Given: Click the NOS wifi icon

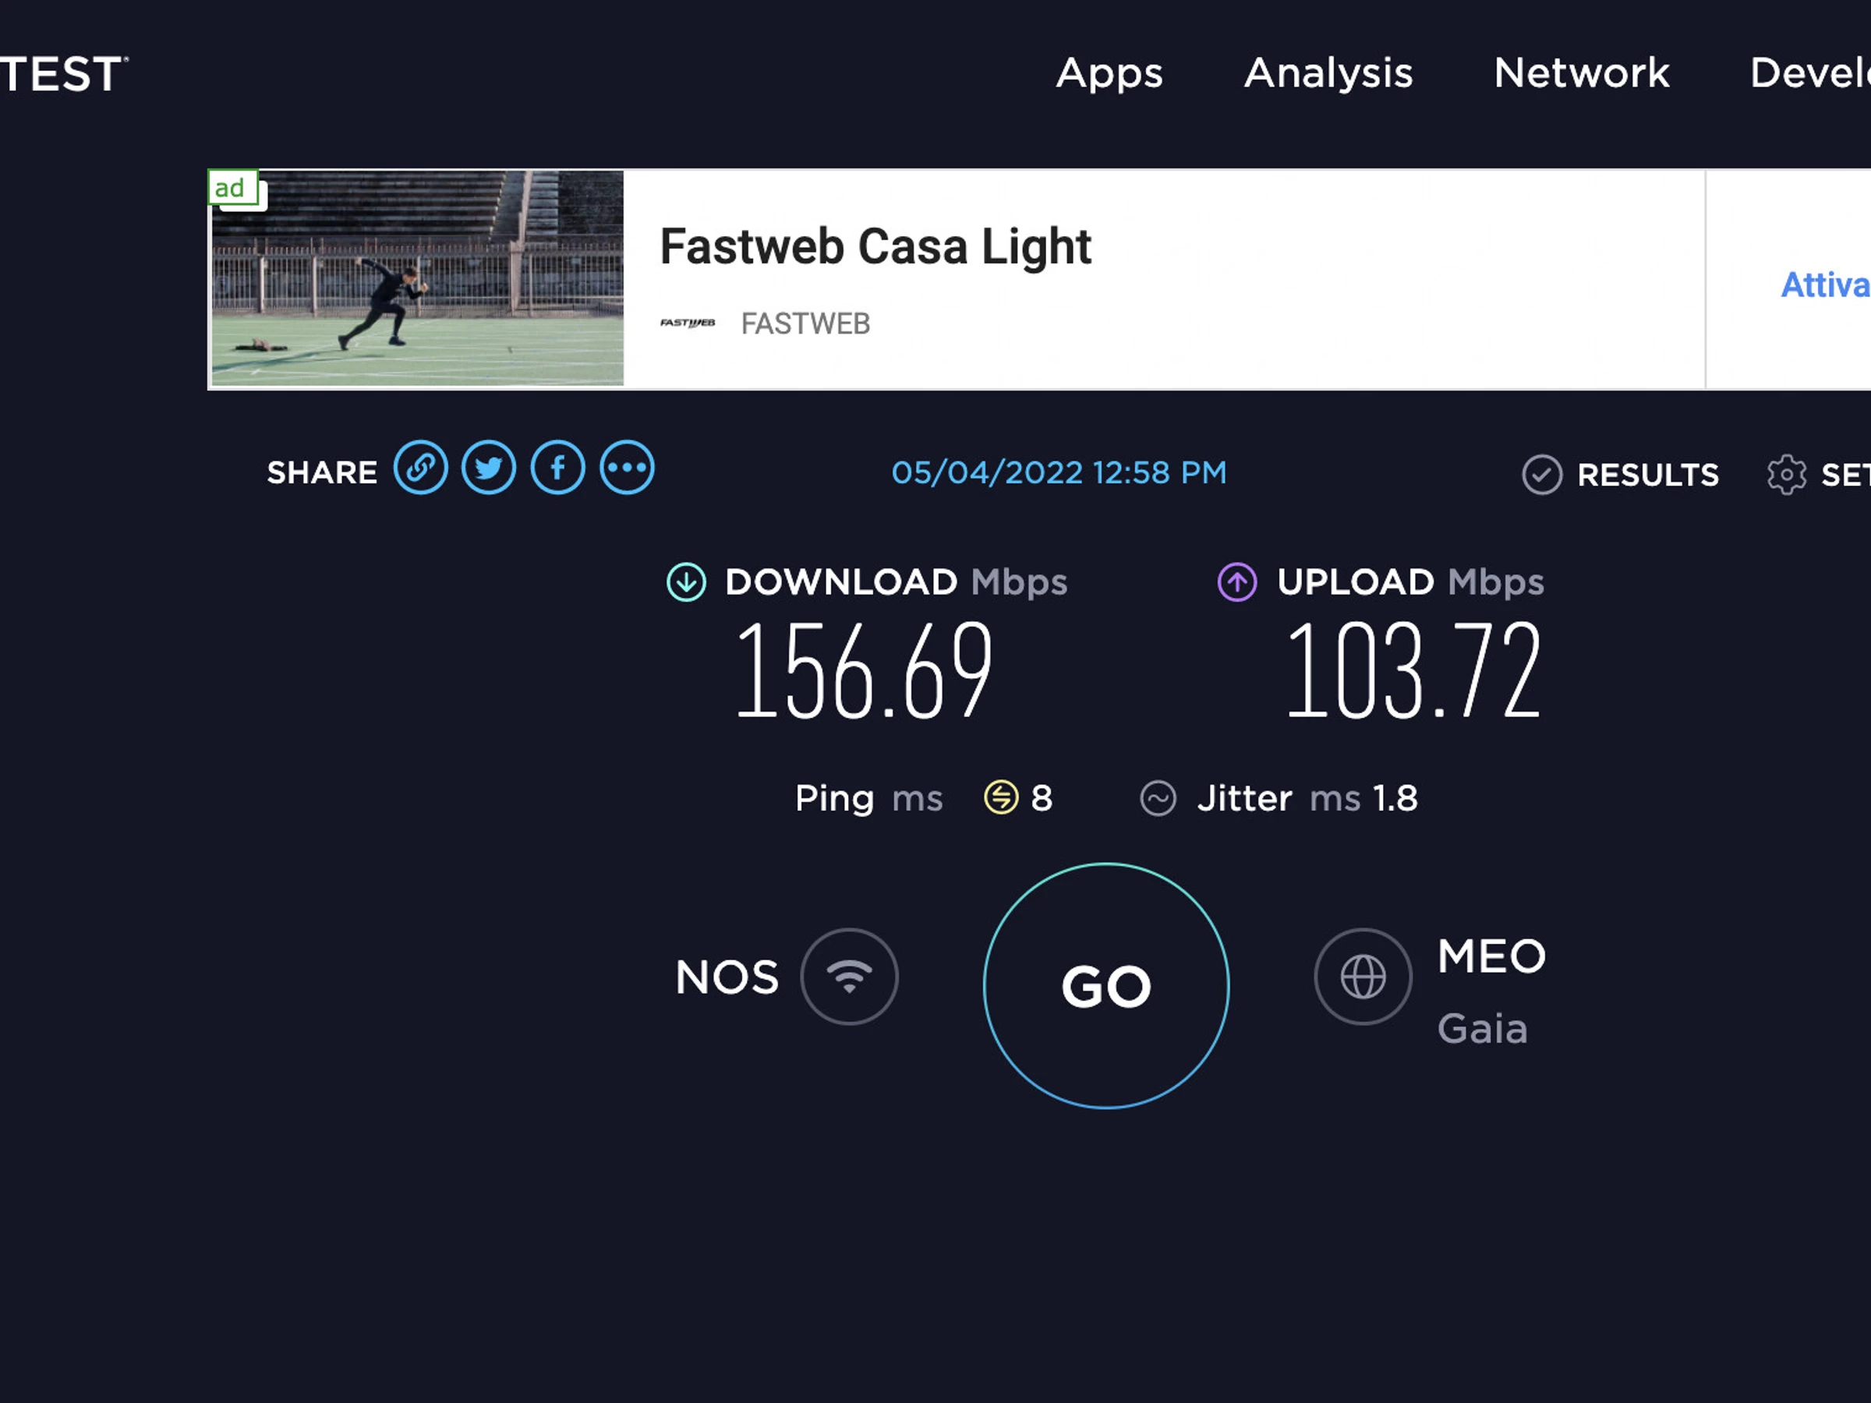Looking at the screenshot, I should click(849, 977).
